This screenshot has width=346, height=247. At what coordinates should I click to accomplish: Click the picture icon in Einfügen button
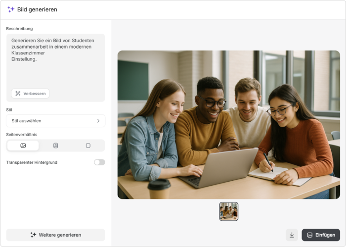pos(310,235)
